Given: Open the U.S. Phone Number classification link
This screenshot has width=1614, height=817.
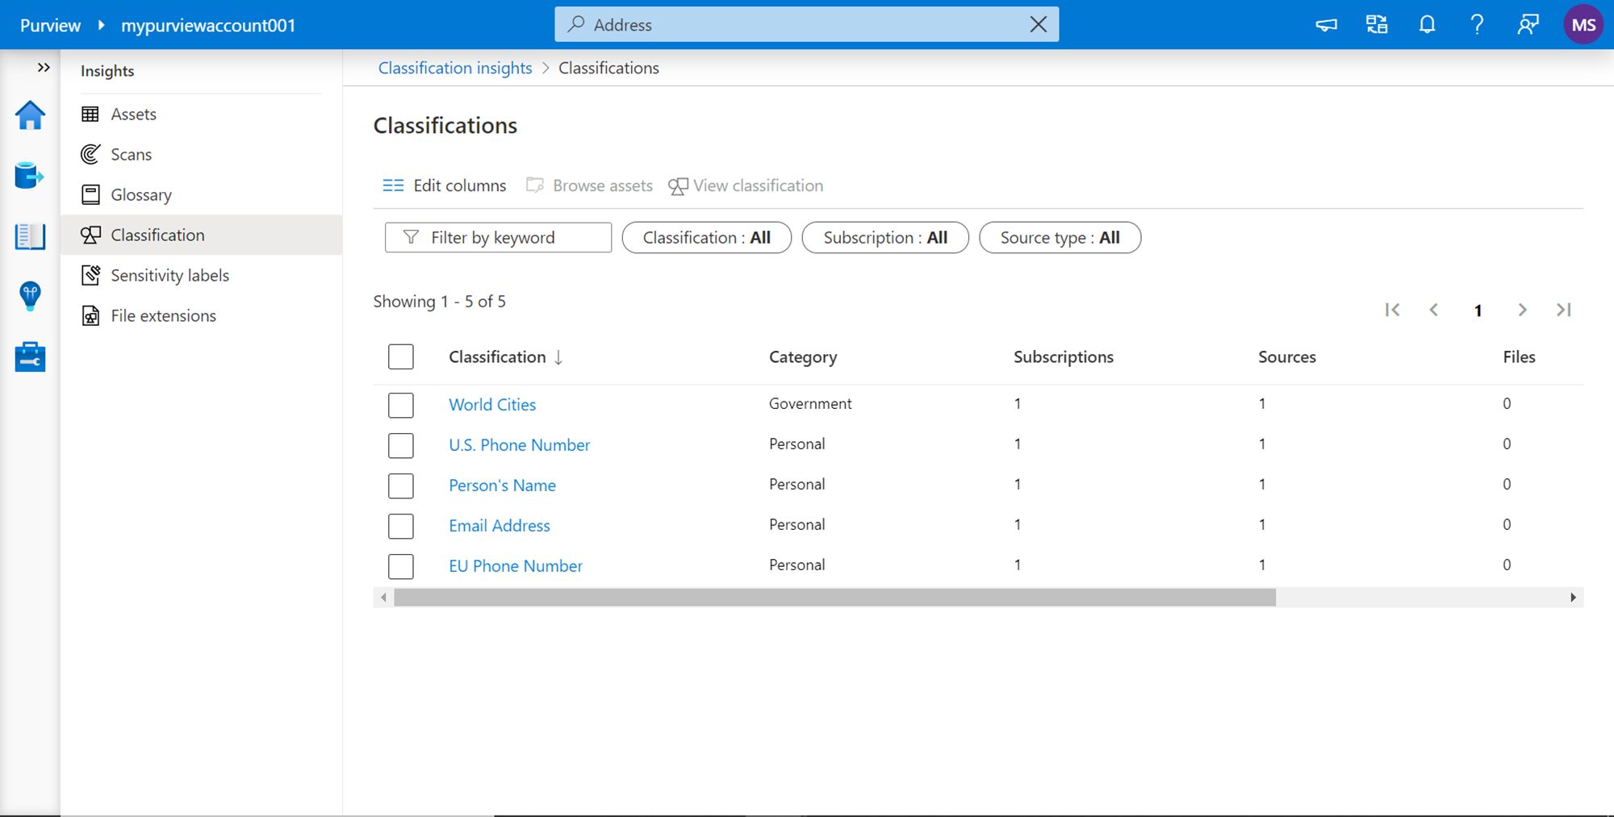Looking at the screenshot, I should tap(519, 445).
